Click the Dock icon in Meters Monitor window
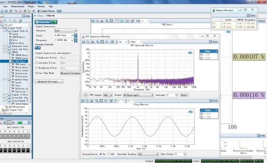Viewport: 267px width, 163px height. point(248,15)
